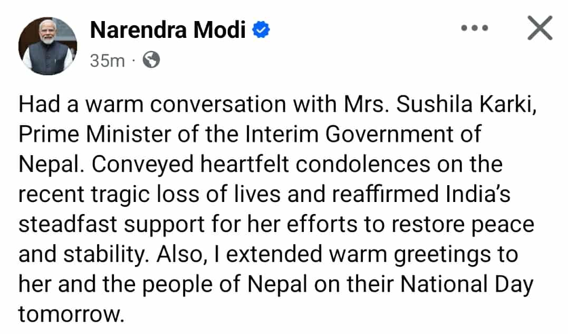Image resolution: width=568 pixels, height=334 pixels.
Task: Open Narendra Modi's profile picture
Action: [x=48, y=46]
